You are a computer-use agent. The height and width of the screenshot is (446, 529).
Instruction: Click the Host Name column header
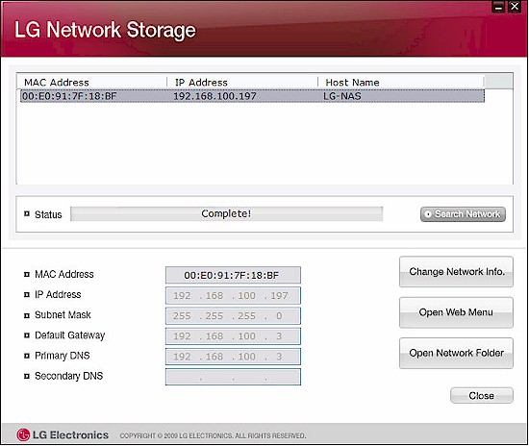[401, 83]
